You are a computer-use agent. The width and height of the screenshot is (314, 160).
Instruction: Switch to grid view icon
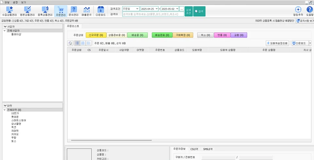click(83, 43)
